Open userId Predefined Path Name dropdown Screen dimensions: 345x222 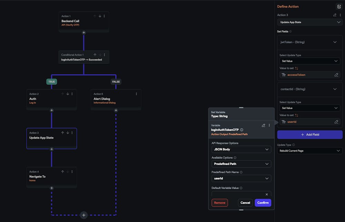click(241, 178)
